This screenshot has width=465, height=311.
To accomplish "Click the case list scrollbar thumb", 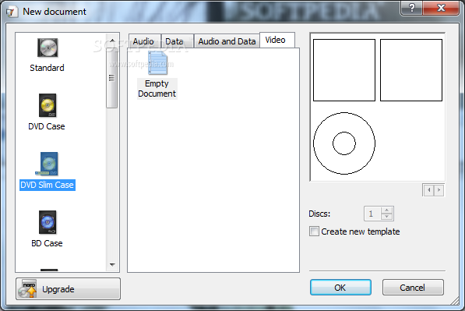I will point(112,77).
